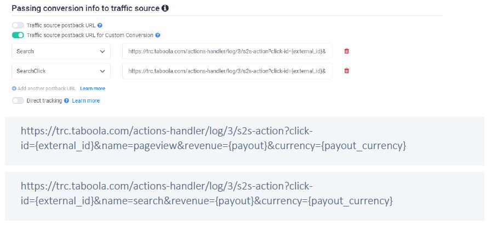Enable the Traffic source postback URL toggle

coord(18,25)
